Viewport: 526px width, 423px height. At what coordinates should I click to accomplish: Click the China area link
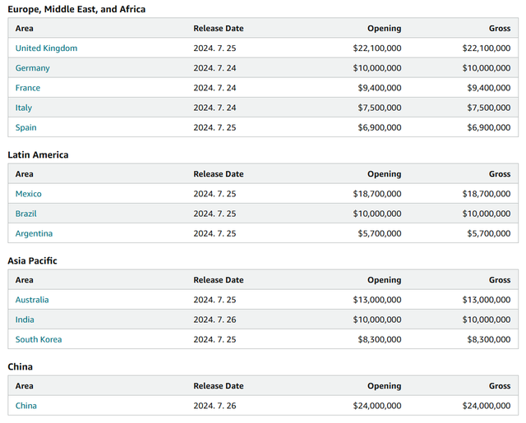click(25, 406)
